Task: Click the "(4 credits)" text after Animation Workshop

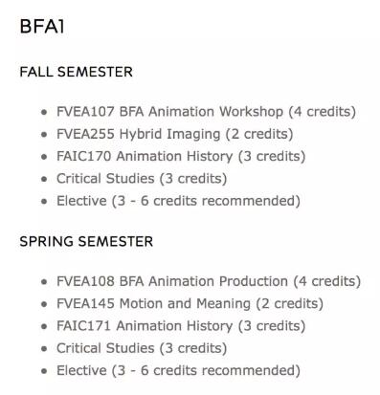Action: [322, 112]
